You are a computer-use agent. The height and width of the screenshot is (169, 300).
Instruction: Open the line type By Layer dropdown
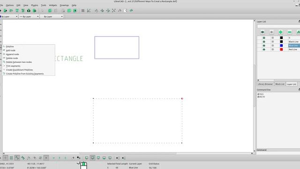(52, 17)
